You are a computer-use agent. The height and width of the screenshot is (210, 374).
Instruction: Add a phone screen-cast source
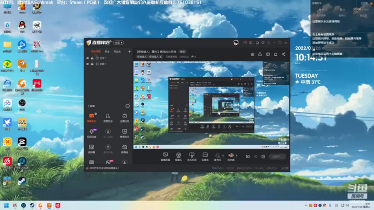pos(192,157)
